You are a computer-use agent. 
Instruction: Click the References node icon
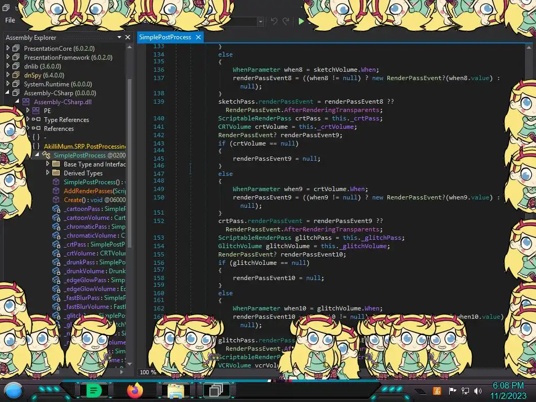click(x=36, y=128)
